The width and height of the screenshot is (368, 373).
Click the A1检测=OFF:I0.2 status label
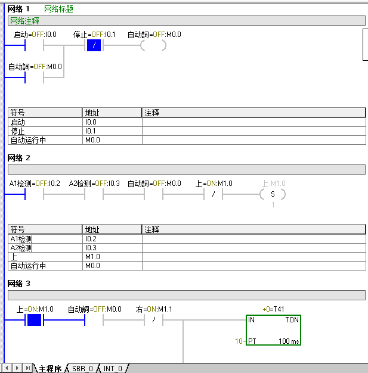pos(35,184)
